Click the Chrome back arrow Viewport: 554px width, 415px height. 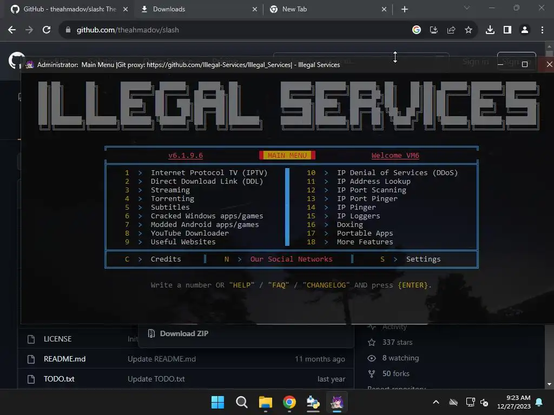(x=12, y=30)
